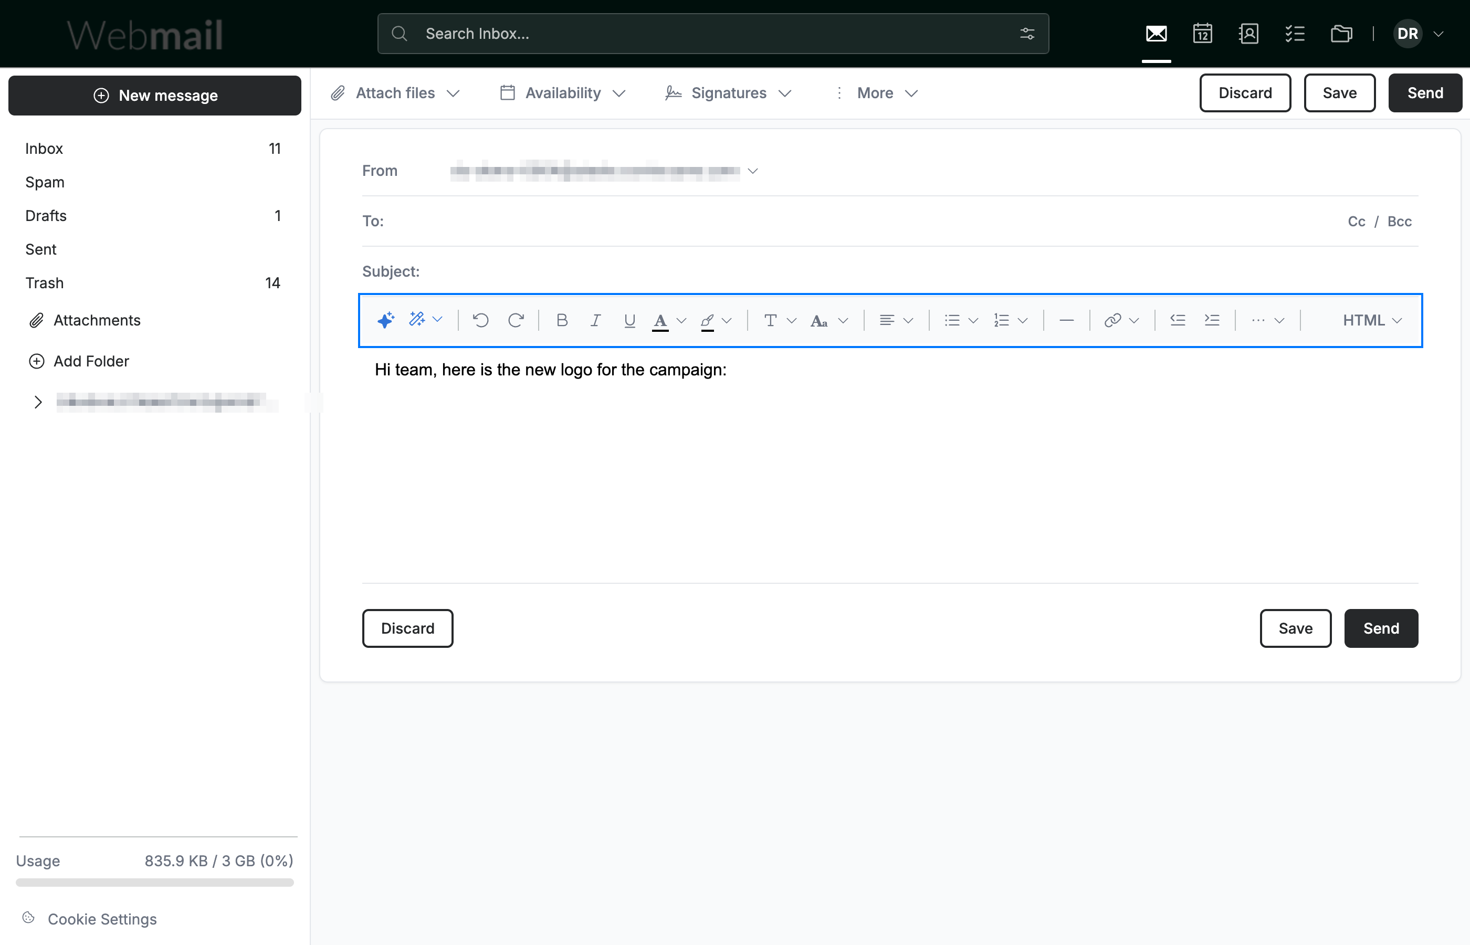Screen dimensions: 1470x945
Task: Click the font size Aa icon
Action: pyautogui.click(x=819, y=320)
